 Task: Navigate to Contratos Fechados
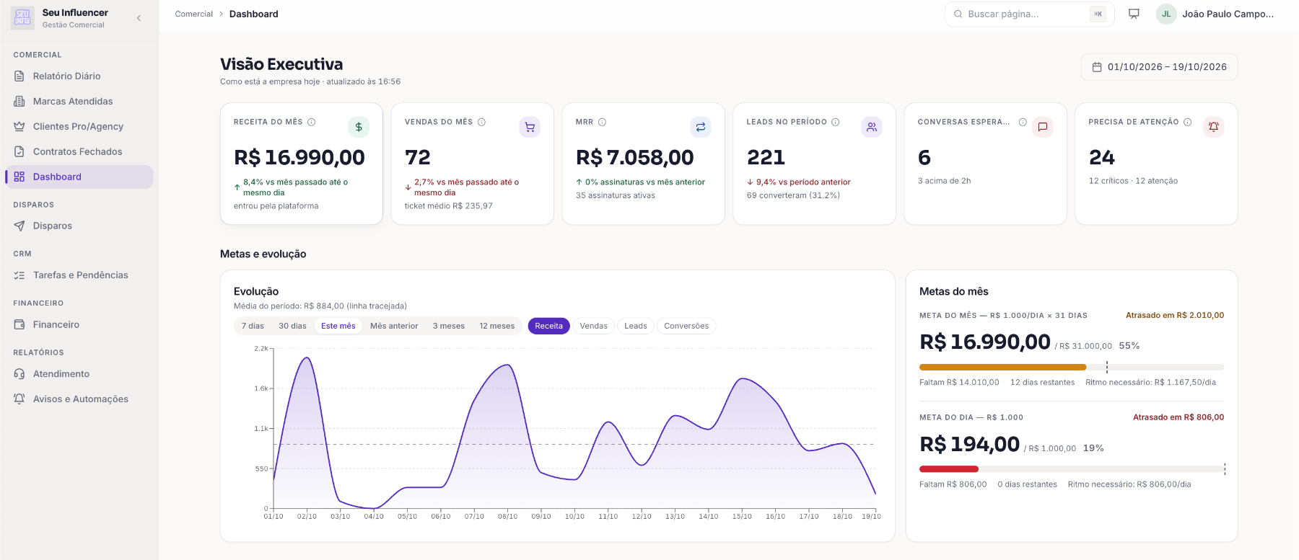coord(79,151)
